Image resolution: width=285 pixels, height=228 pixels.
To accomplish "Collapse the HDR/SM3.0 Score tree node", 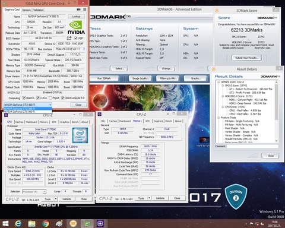I will click(223, 96).
